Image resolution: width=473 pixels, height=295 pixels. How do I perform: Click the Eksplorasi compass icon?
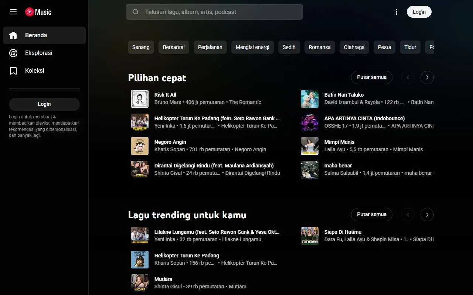(13, 53)
